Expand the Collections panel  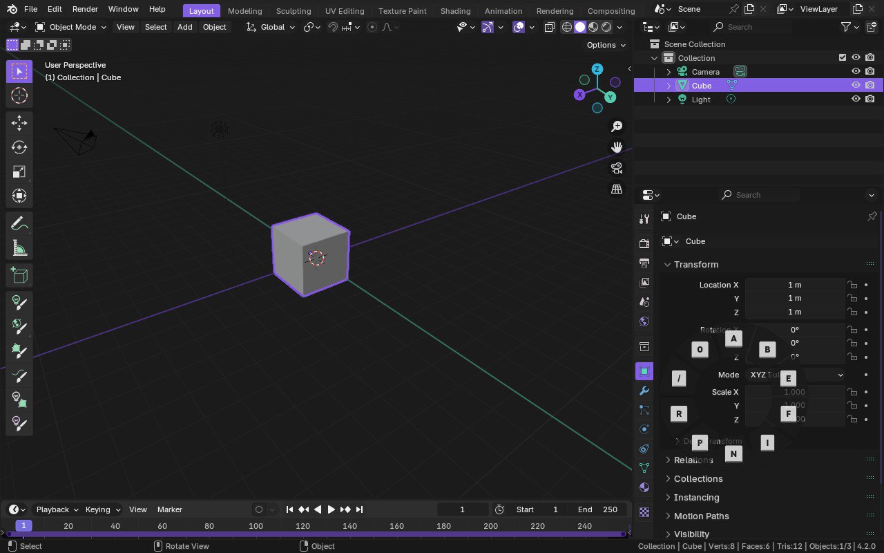(698, 478)
